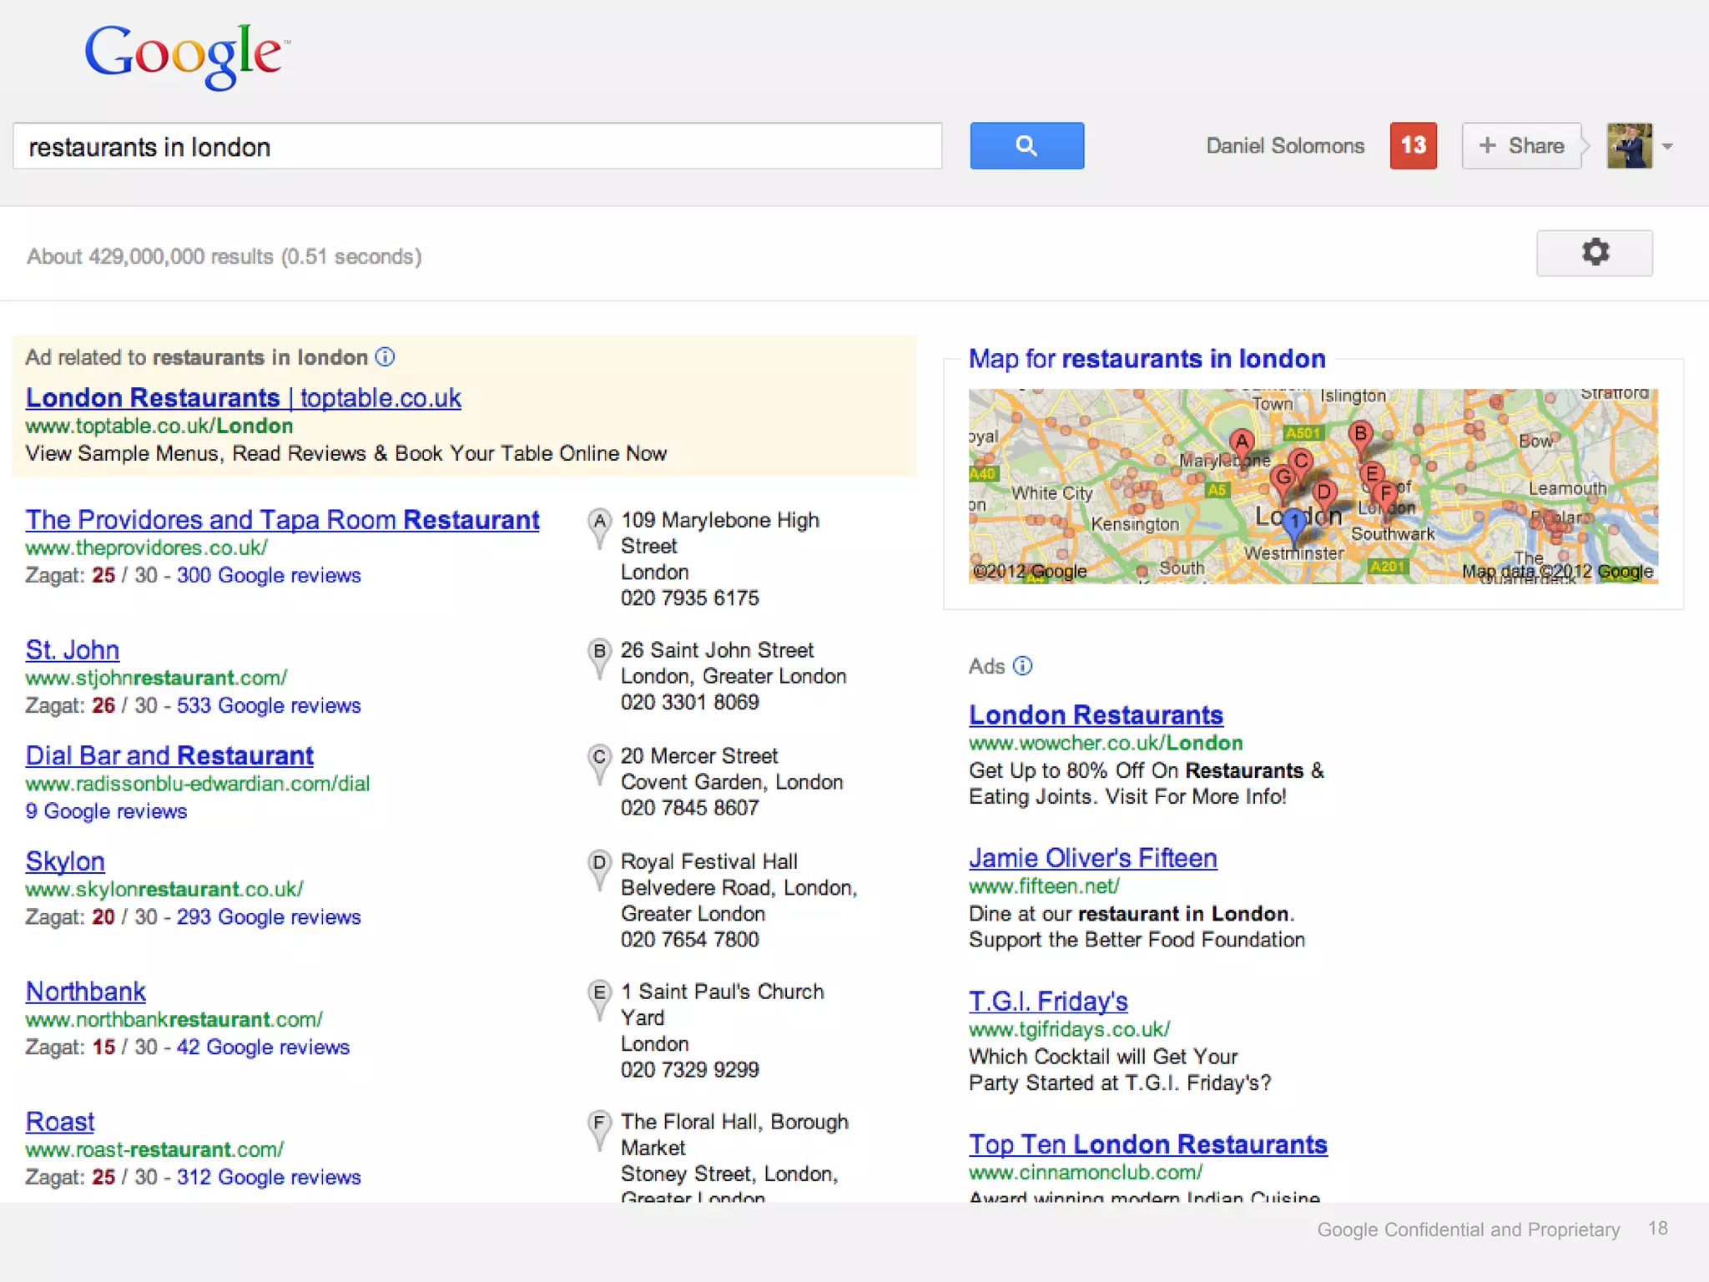Open the settings gear options
Viewport: 1709px width, 1282px height.
[1594, 253]
